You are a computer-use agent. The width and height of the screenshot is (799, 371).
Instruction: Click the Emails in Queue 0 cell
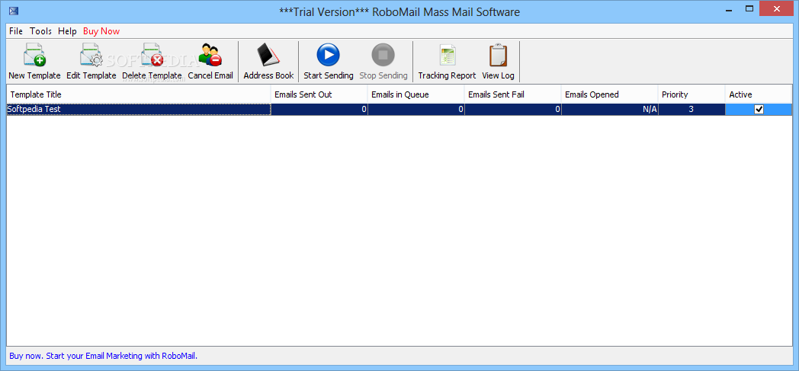(416, 109)
